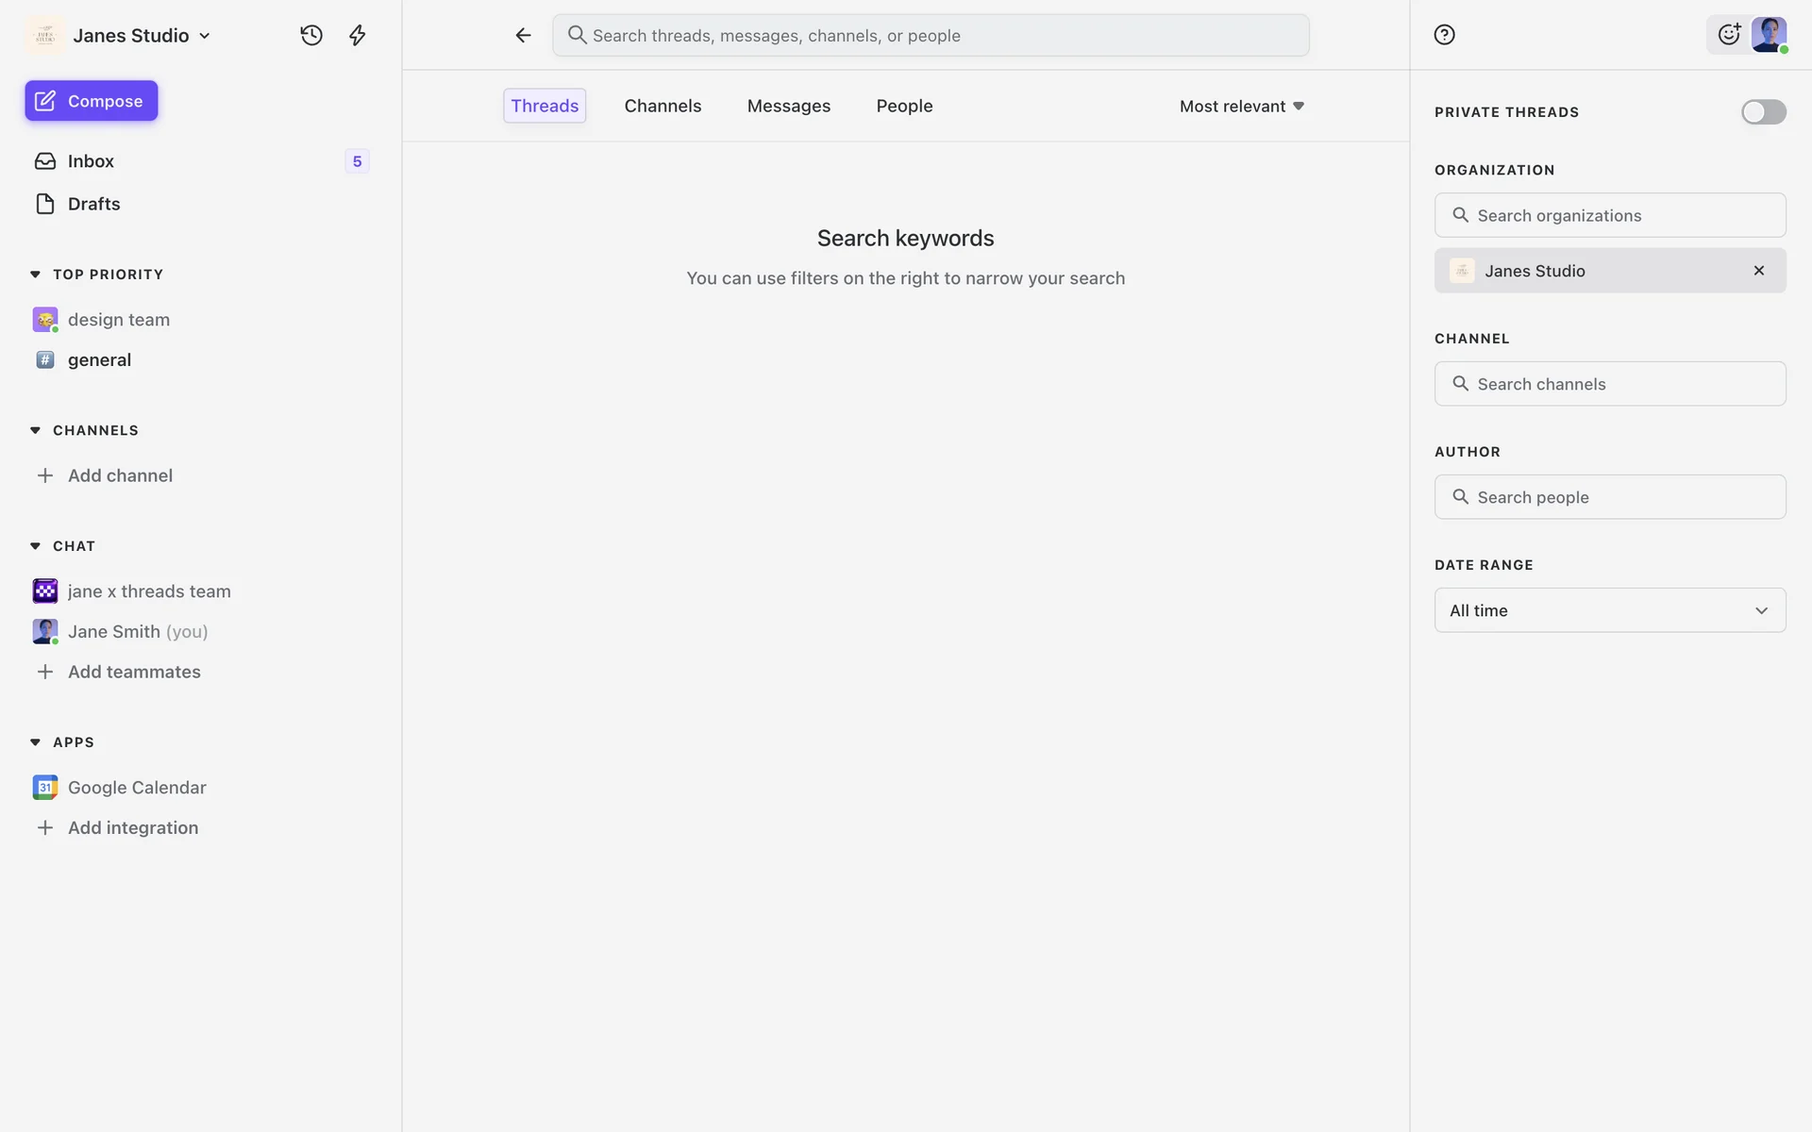Click the set status emoji icon
1812x1132 pixels.
tap(1728, 35)
